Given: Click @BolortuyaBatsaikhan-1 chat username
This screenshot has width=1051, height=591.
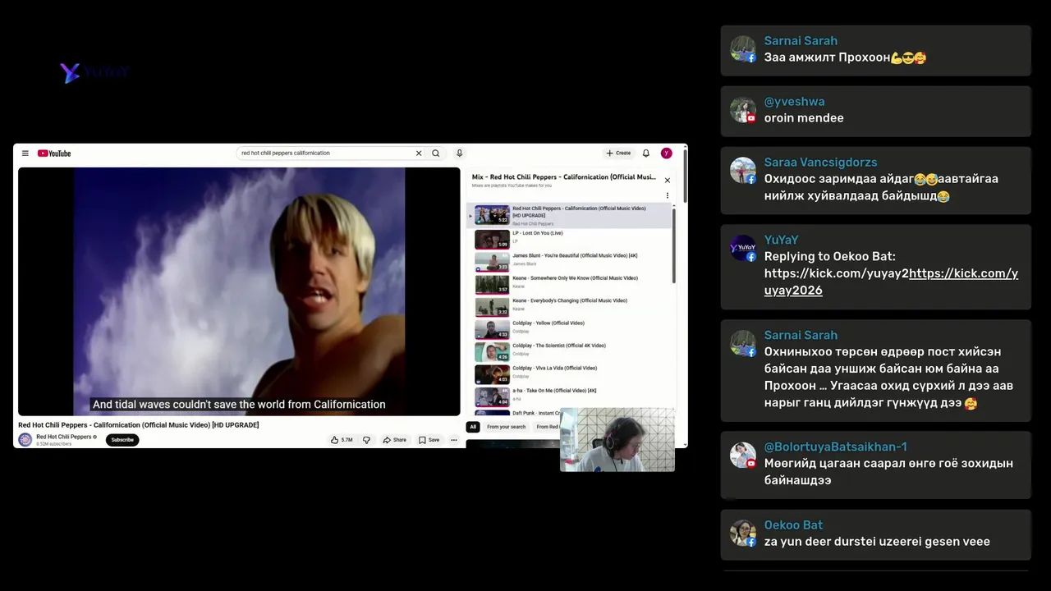Looking at the screenshot, I should pos(835,447).
